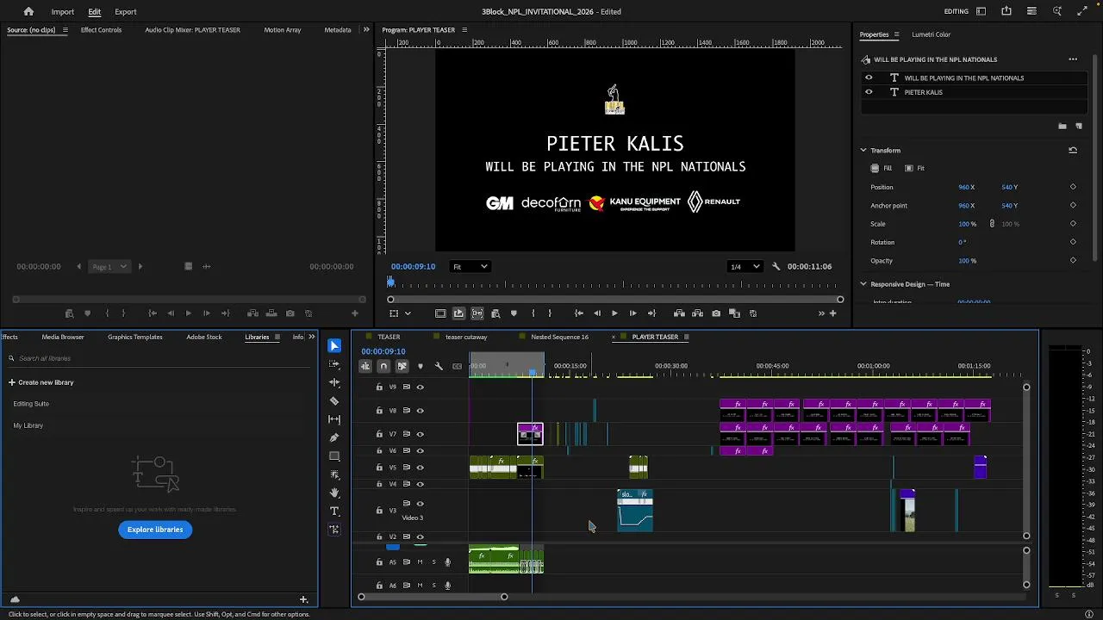This screenshot has height=620, width=1103.
Task: Select the Ripple Edit tool
Action: [334, 382]
